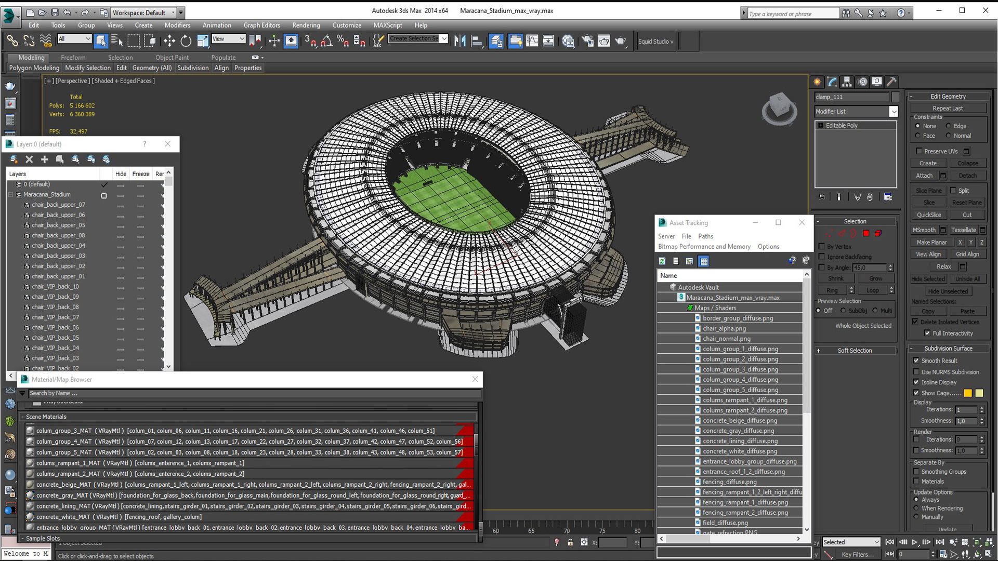The height and width of the screenshot is (561, 998).
Task: Select Element sub-object level red cube
Action: coord(878,233)
